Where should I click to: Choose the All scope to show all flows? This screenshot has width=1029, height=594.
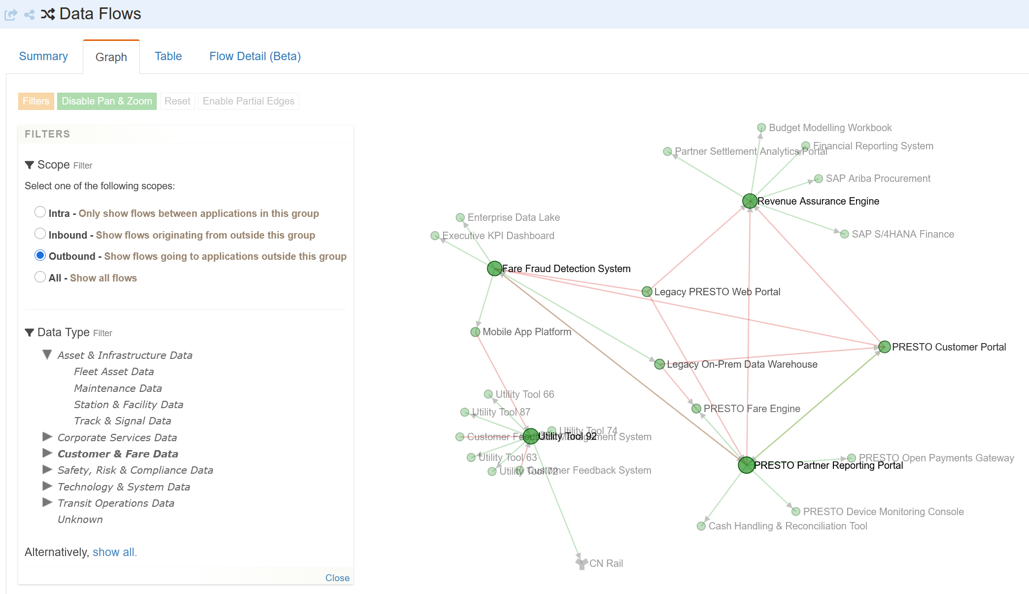[40, 277]
